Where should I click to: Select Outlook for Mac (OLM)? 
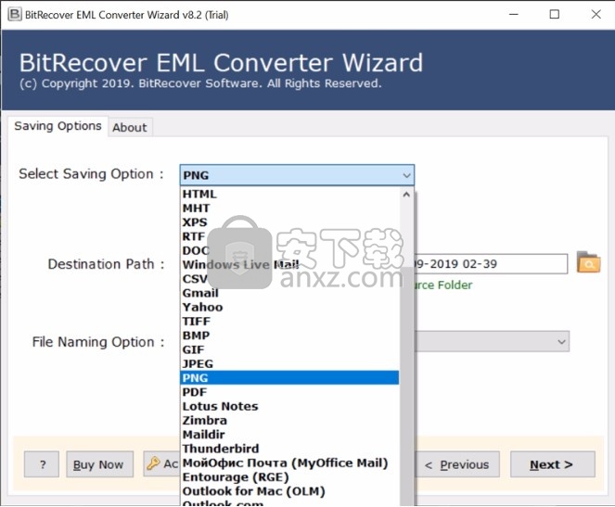click(x=289, y=491)
